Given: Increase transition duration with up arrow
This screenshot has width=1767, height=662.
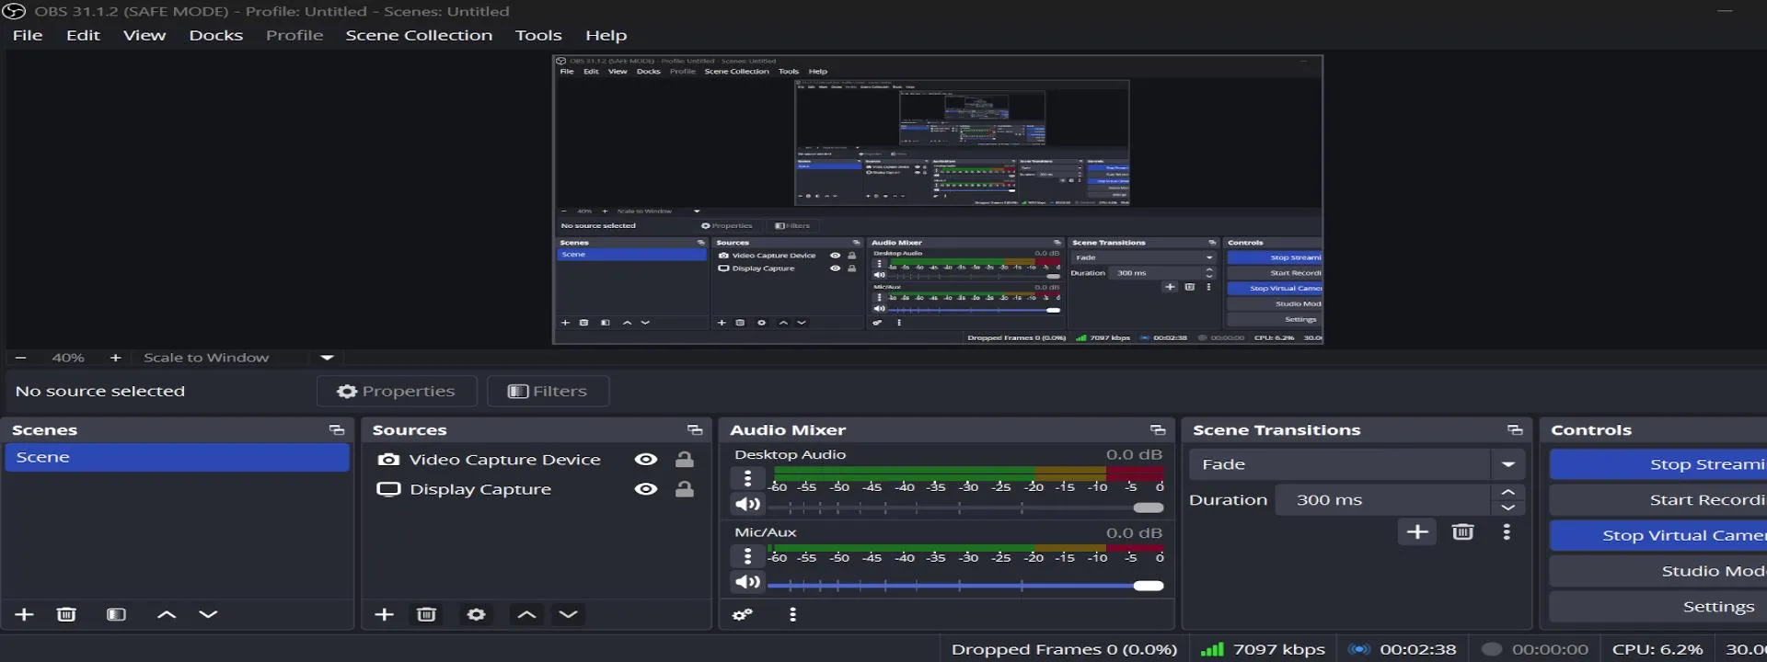Looking at the screenshot, I should click(x=1508, y=492).
